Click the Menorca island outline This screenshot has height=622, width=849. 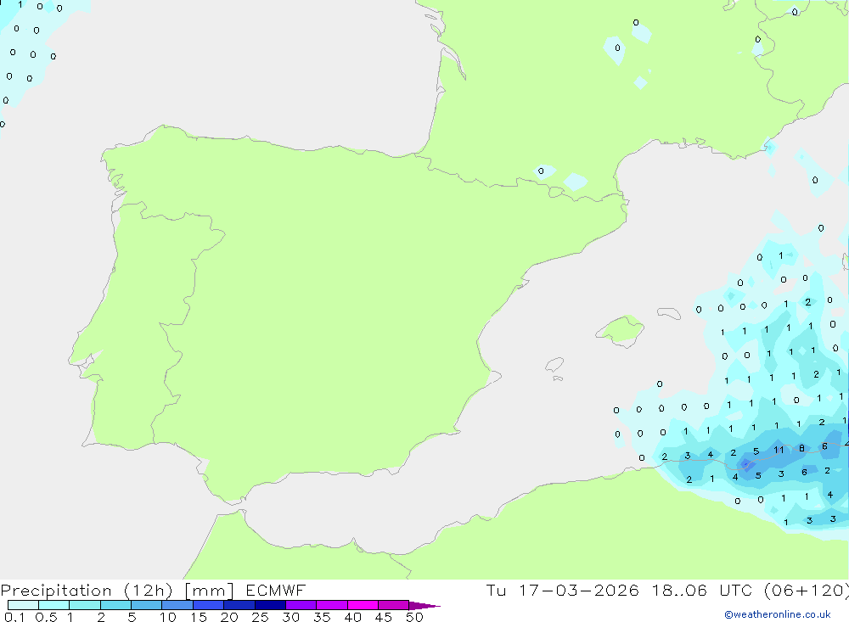pos(669,313)
